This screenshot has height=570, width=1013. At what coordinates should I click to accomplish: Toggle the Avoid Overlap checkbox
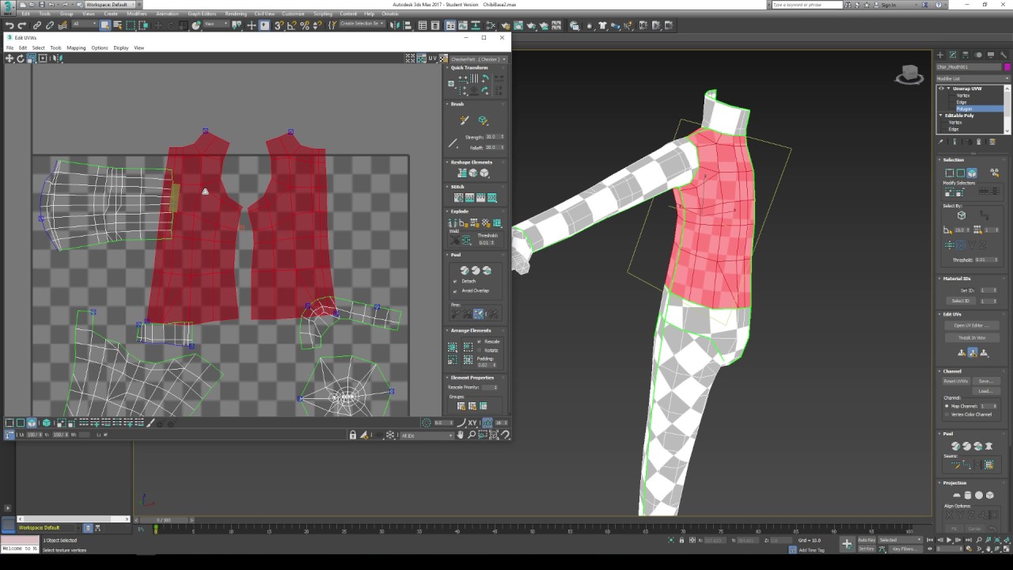pos(455,291)
